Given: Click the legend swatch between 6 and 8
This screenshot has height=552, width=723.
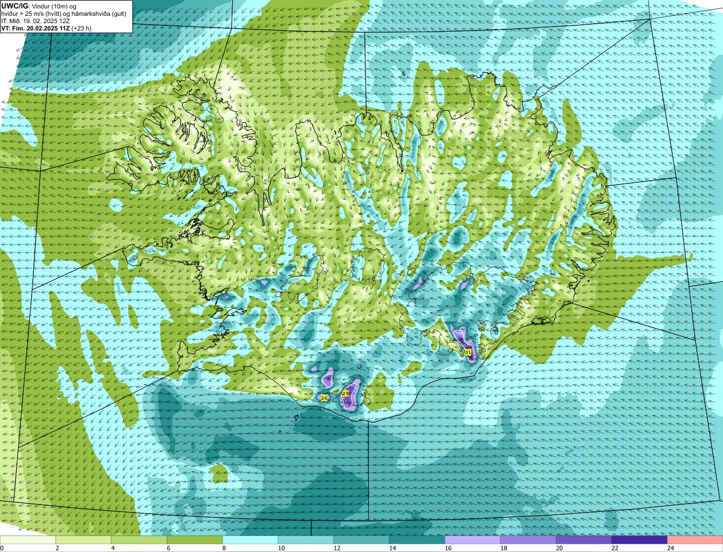Looking at the screenshot, I should (195, 540).
